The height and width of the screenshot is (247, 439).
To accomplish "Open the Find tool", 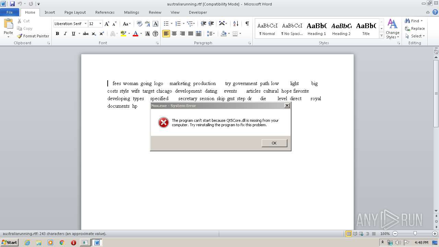I will (413, 21).
